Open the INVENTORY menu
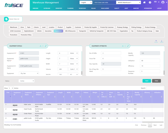Viewport: 168px width, 133px height. (x=59, y=8)
